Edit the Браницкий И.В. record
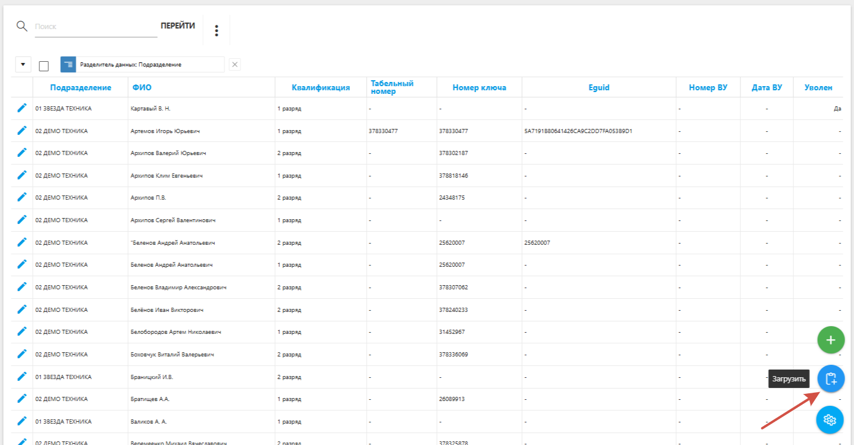Image resolution: width=854 pixels, height=445 pixels. [x=22, y=376]
